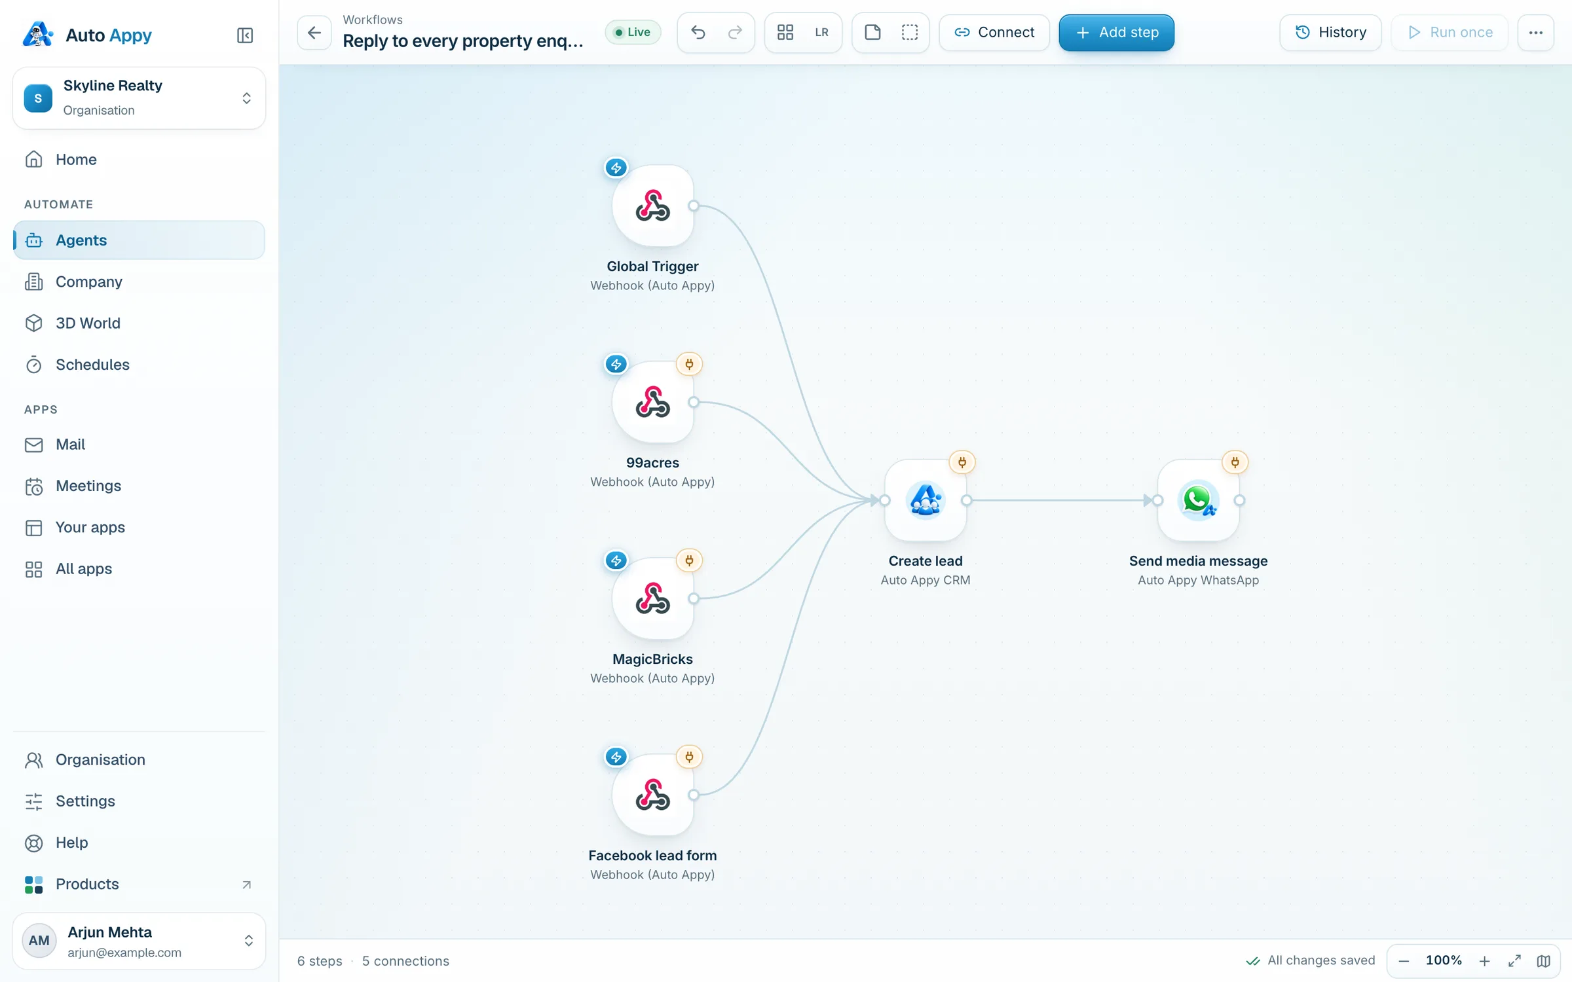Zoom in with the plus button
The width and height of the screenshot is (1572, 982).
point(1484,960)
